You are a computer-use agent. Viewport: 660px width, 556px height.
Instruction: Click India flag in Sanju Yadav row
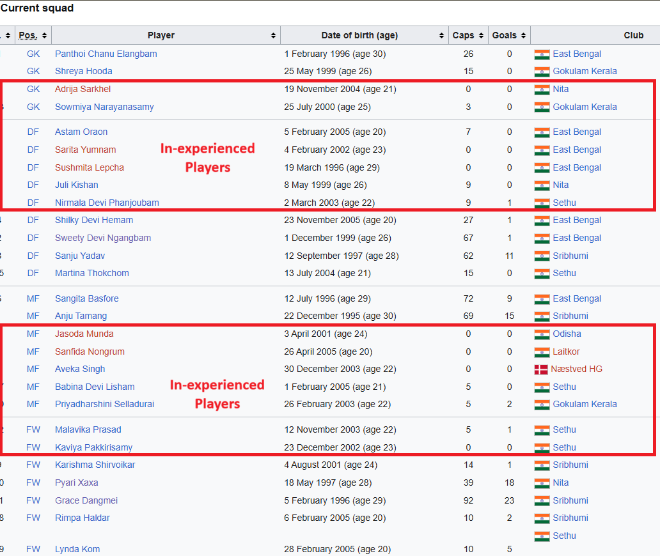(542, 256)
